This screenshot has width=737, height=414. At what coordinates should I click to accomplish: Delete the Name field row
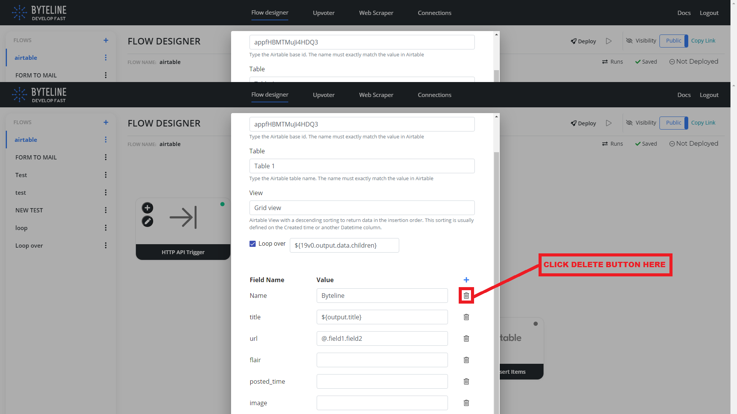pyautogui.click(x=466, y=296)
